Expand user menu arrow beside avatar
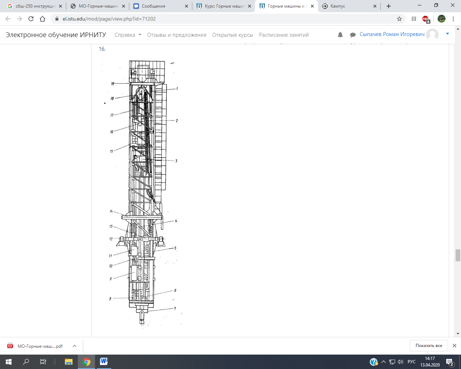 click(x=448, y=34)
